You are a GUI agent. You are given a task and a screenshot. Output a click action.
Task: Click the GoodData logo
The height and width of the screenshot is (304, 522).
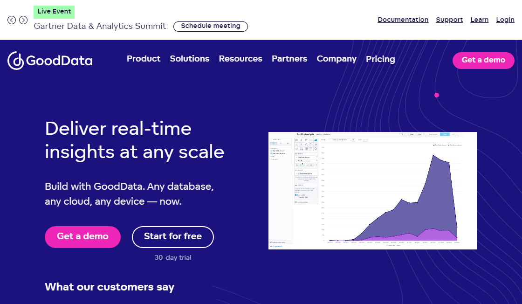pos(50,61)
